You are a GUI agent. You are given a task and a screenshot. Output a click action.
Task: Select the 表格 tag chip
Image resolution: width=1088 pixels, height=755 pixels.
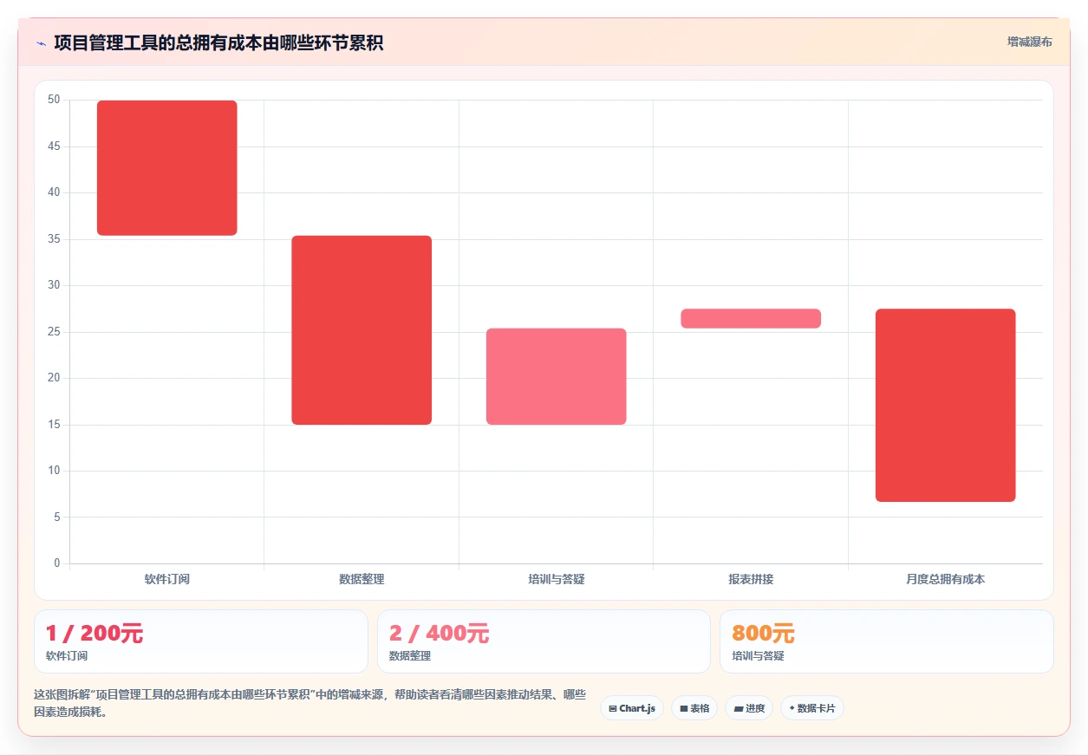coord(694,708)
